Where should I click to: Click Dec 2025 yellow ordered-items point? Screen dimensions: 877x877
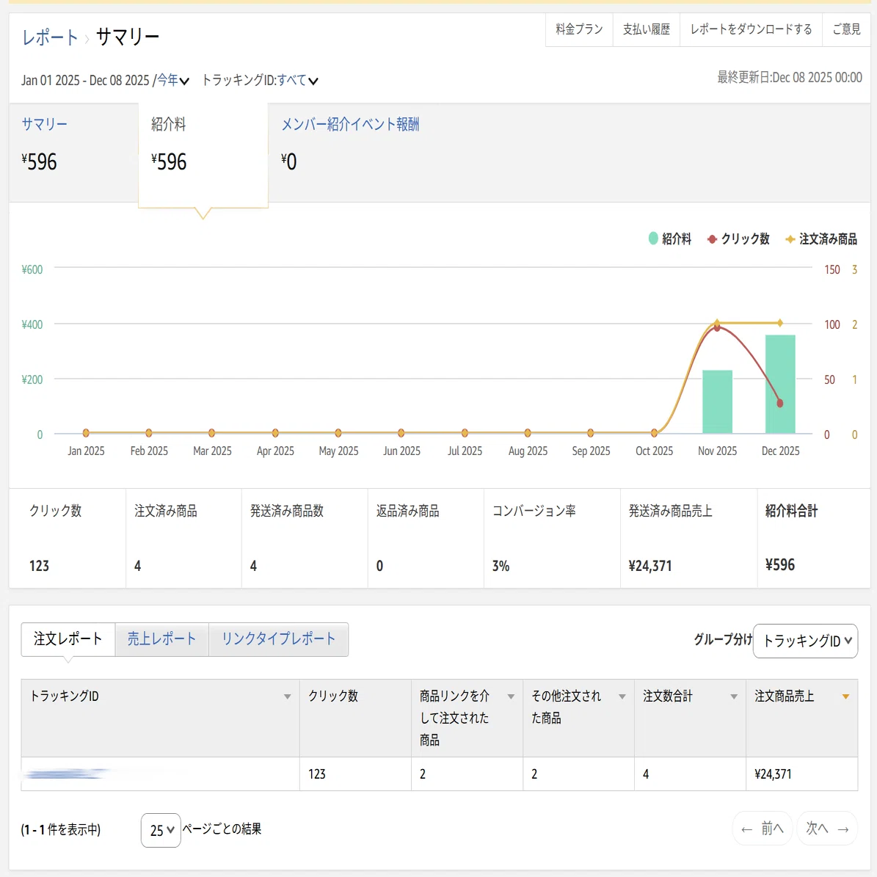pos(779,323)
